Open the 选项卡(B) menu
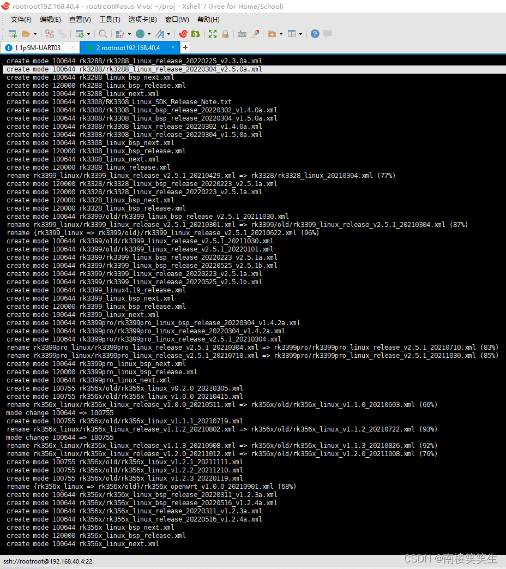 142,20
